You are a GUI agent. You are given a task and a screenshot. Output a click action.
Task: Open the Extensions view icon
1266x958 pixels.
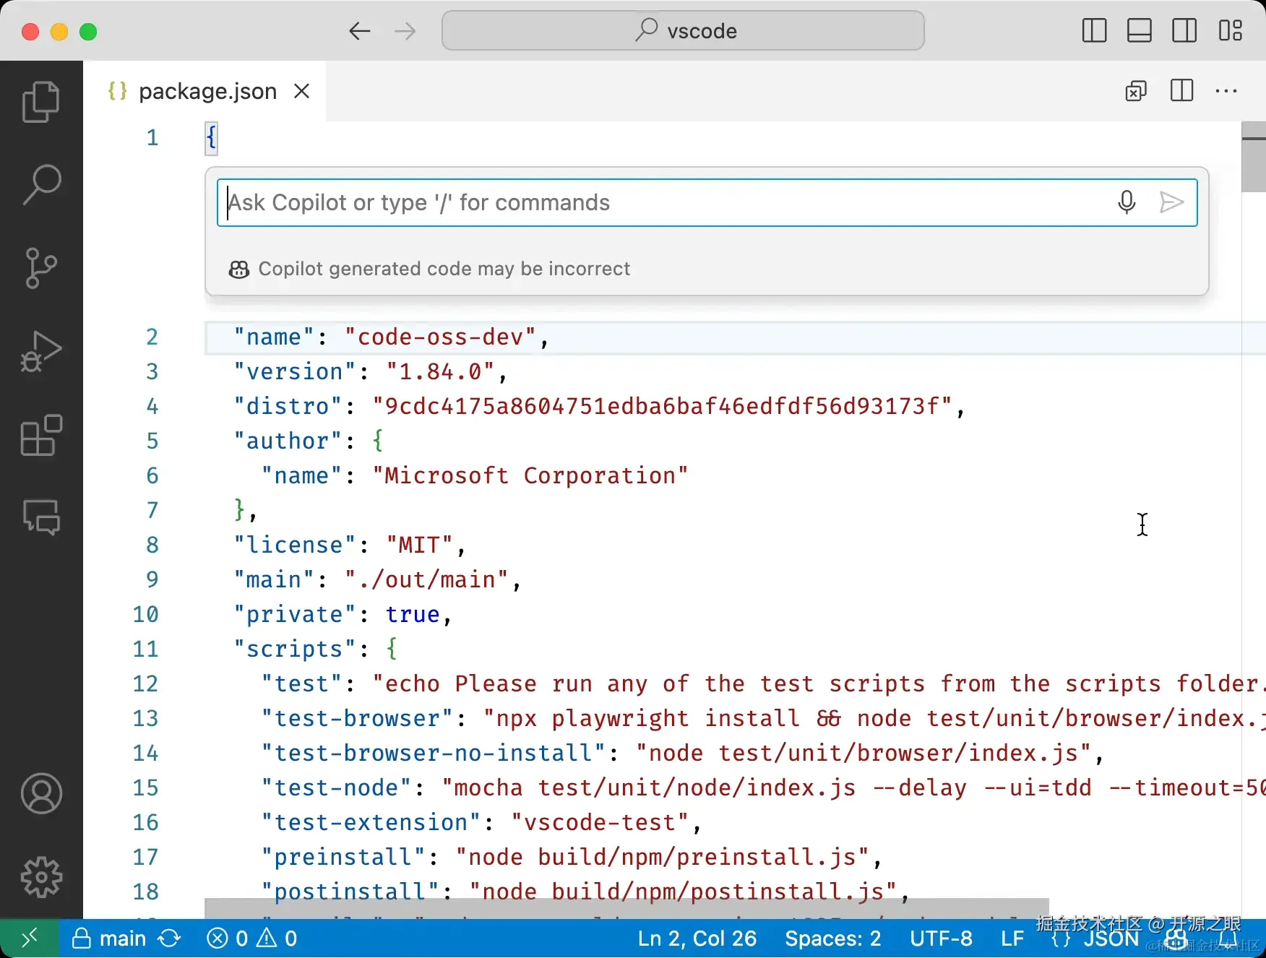(41, 436)
